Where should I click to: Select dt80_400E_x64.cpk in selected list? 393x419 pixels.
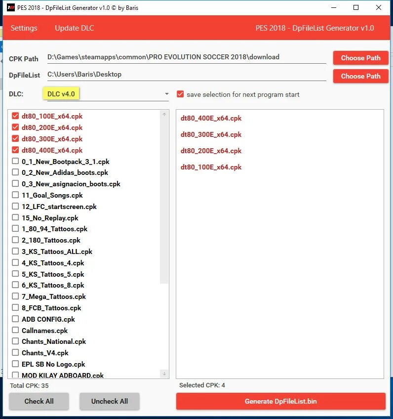click(x=211, y=118)
